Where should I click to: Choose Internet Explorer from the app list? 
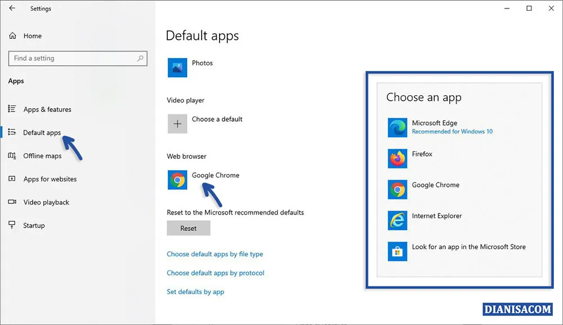coord(397,220)
